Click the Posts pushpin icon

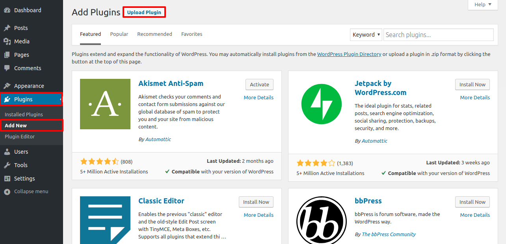pos(7,28)
